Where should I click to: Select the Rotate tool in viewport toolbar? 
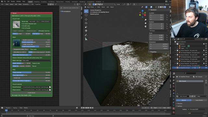(x=86, y=23)
